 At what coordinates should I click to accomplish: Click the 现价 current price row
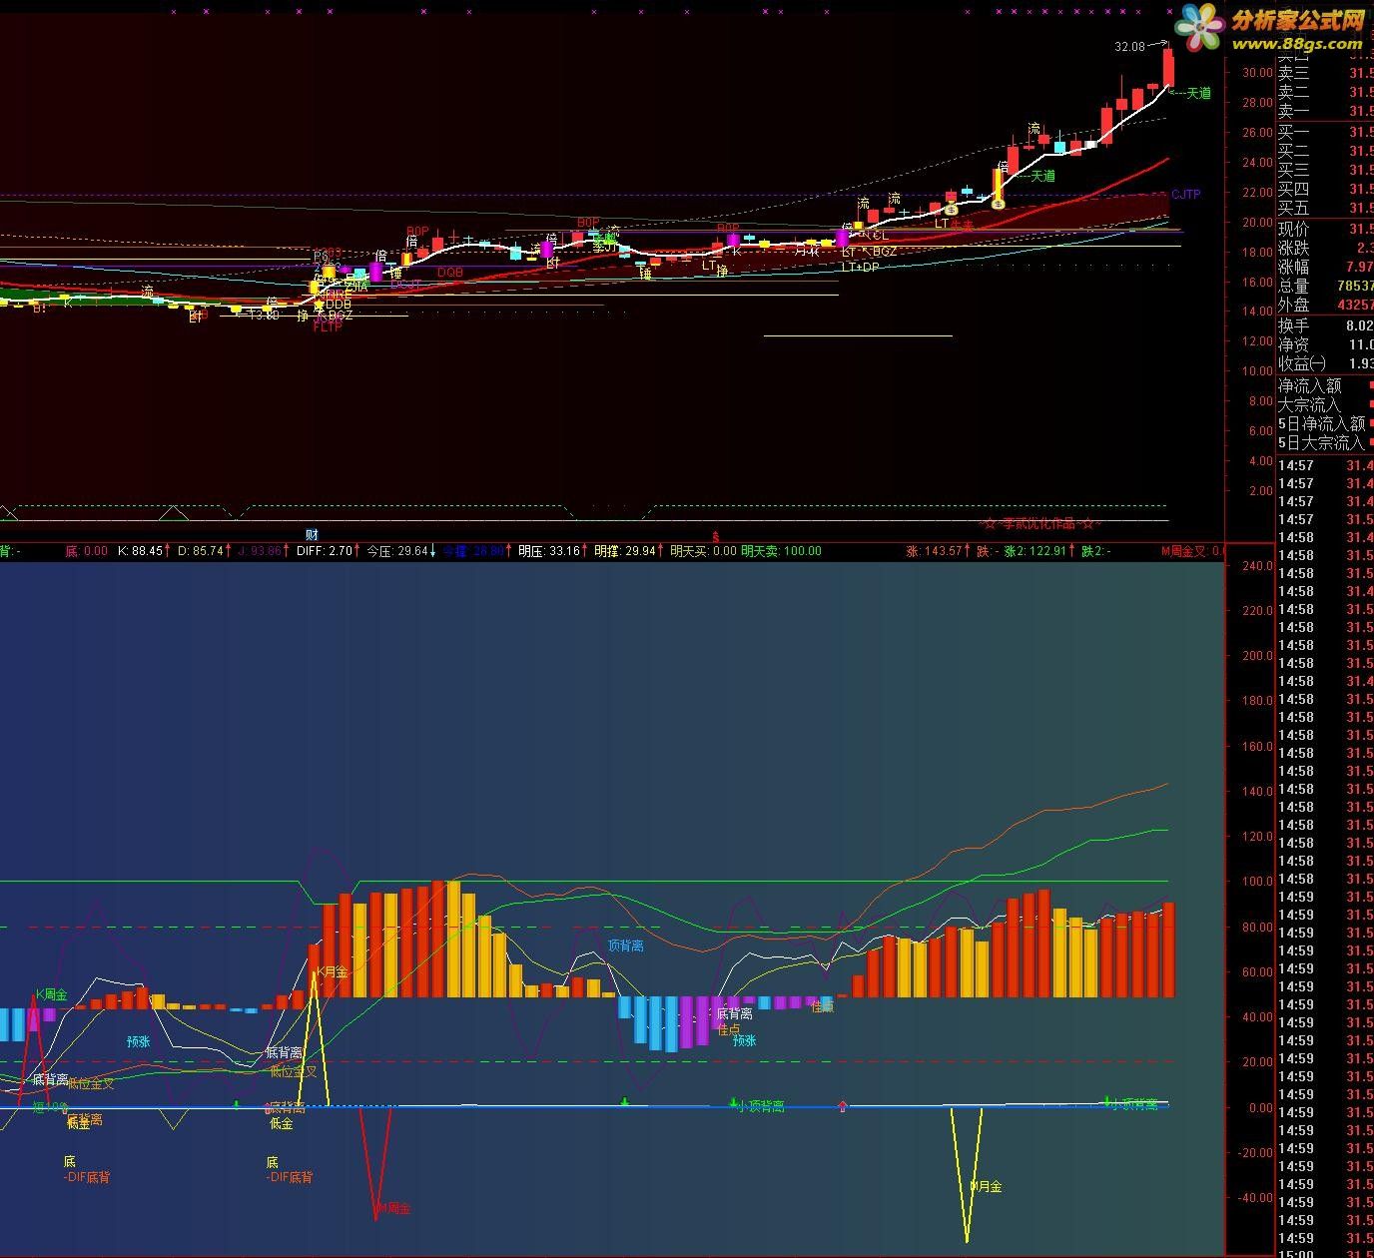(x=1325, y=229)
